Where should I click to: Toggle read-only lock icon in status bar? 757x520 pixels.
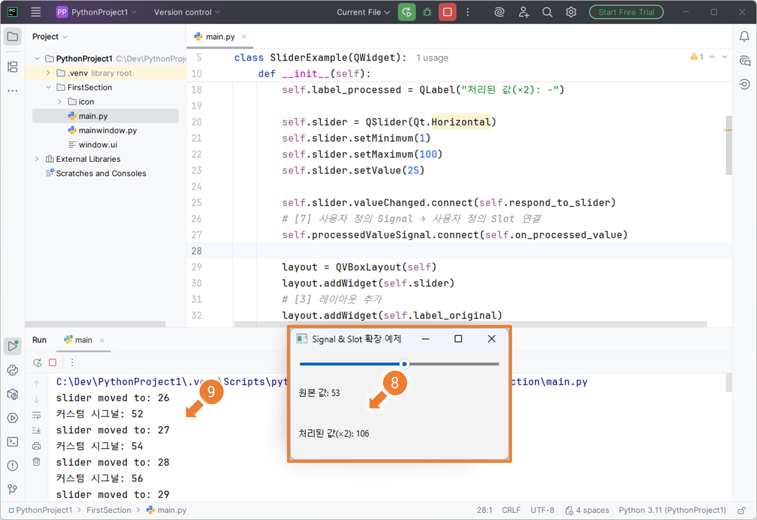742,510
